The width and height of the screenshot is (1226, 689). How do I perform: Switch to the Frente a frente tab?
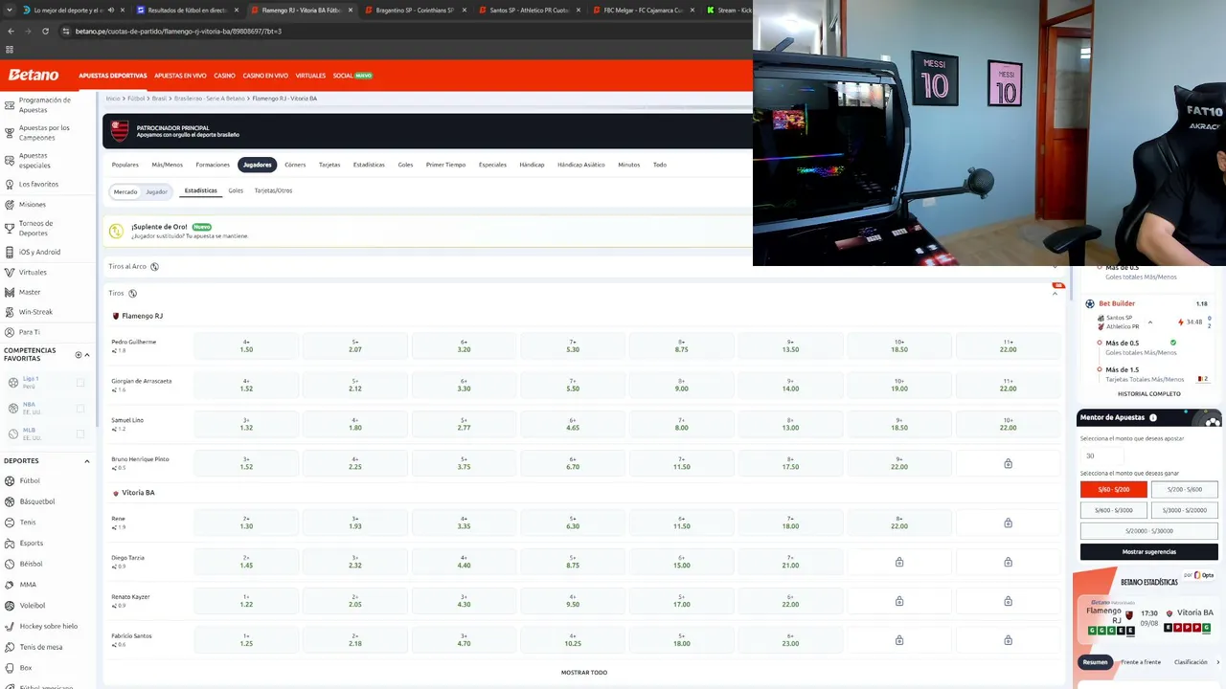click(1141, 662)
